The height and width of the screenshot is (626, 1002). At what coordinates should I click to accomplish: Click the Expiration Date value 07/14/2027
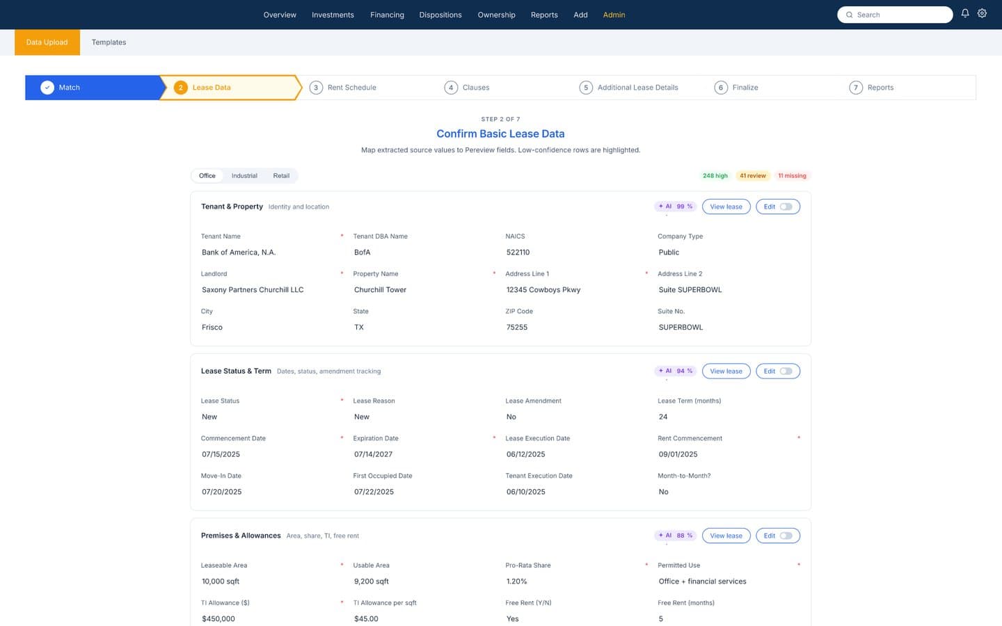point(374,454)
